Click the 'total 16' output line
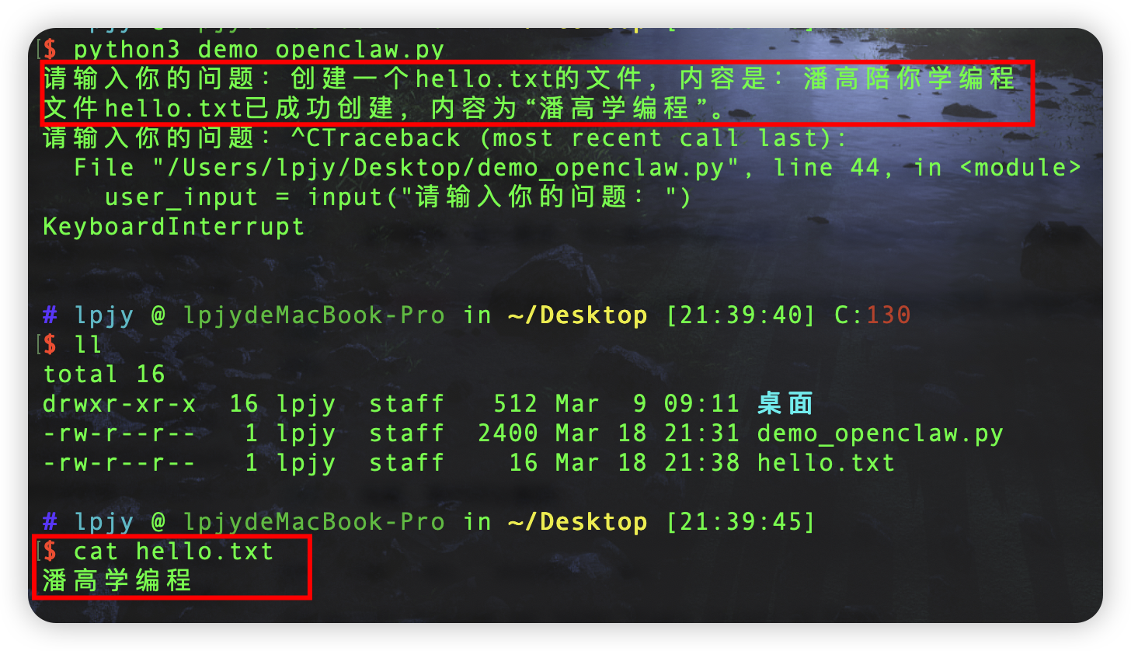The width and height of the screenshot is (1131, 651). point(104,374)
